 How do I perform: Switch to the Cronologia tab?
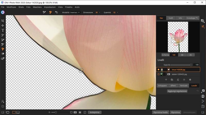coord(192,18)
